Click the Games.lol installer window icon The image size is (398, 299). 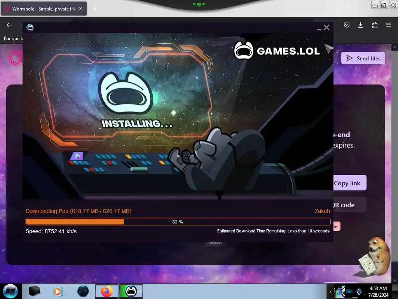tap(30, 27)
